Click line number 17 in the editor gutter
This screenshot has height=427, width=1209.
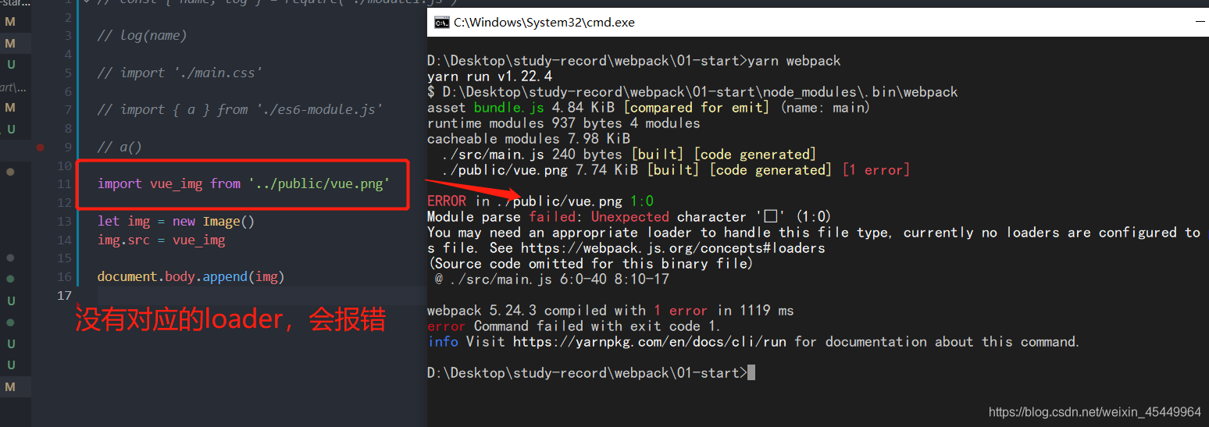pos(64,295)
